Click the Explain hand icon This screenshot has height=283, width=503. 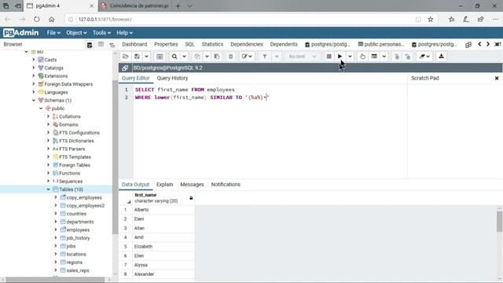[362, 57]
